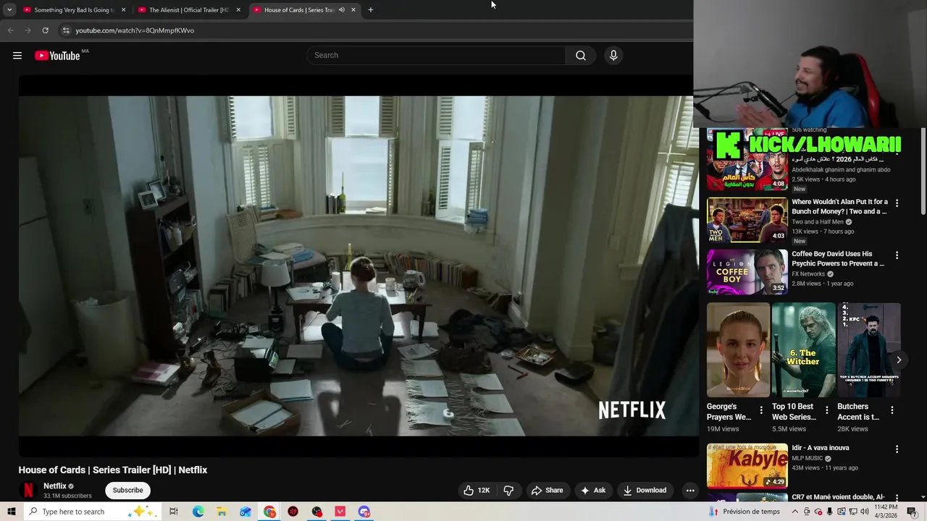Open the YouTube hamburger guide menu
Image resolution: width=927 pixels, height=521 pixels.
[17, 56]
